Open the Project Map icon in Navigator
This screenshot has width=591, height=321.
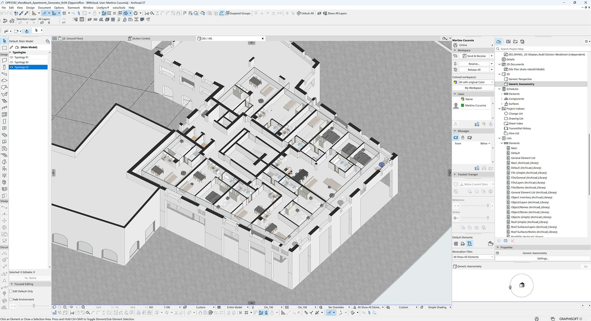[x=499, y=42]
